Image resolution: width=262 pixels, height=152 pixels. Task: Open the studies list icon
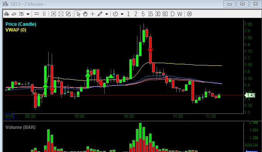coord(21,14)
